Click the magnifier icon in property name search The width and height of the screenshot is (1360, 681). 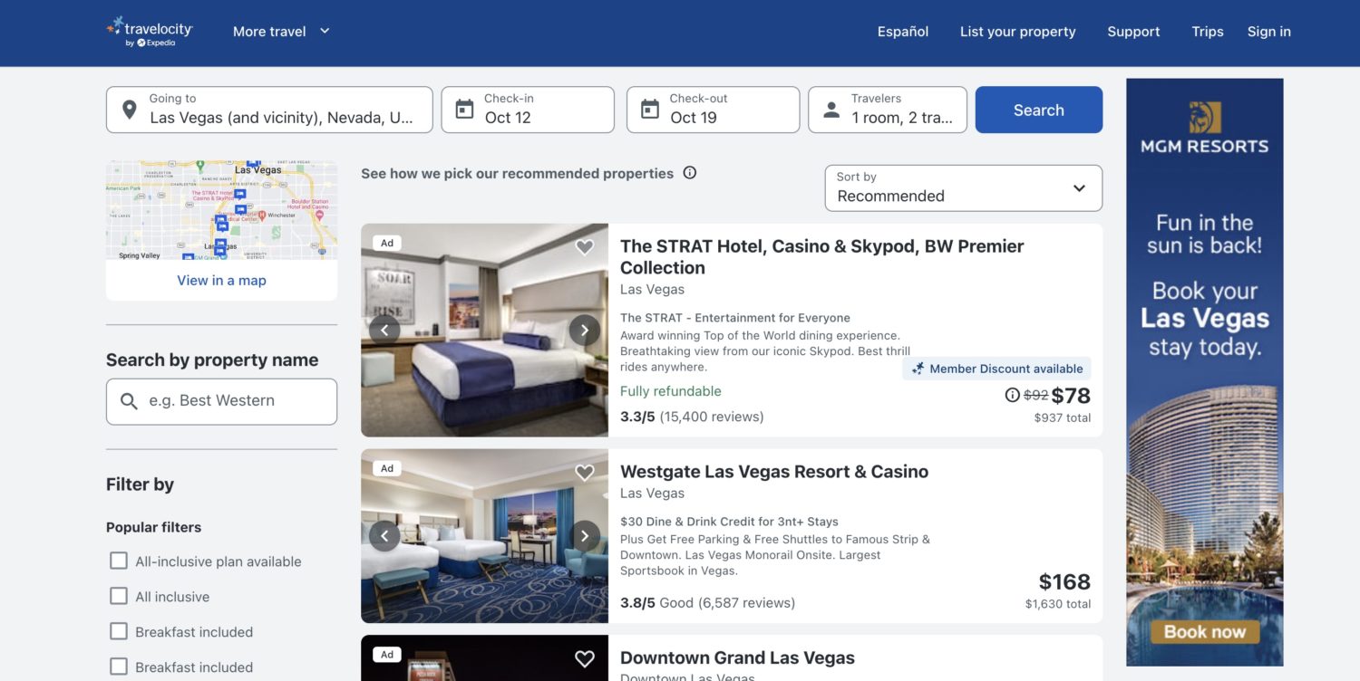pyautogui.click(x=128, y=401)
